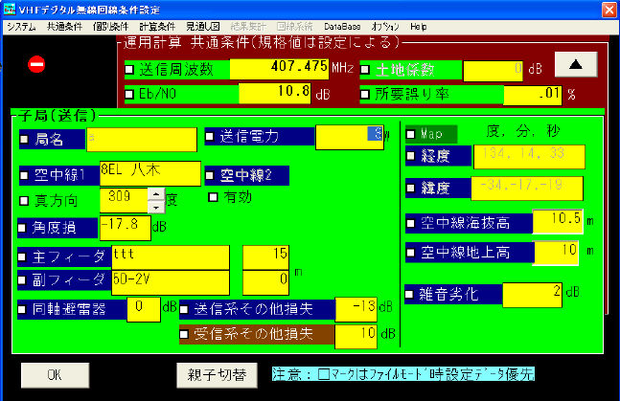Close the window with the red X
The image size is (620, 401).
(608, 10)
